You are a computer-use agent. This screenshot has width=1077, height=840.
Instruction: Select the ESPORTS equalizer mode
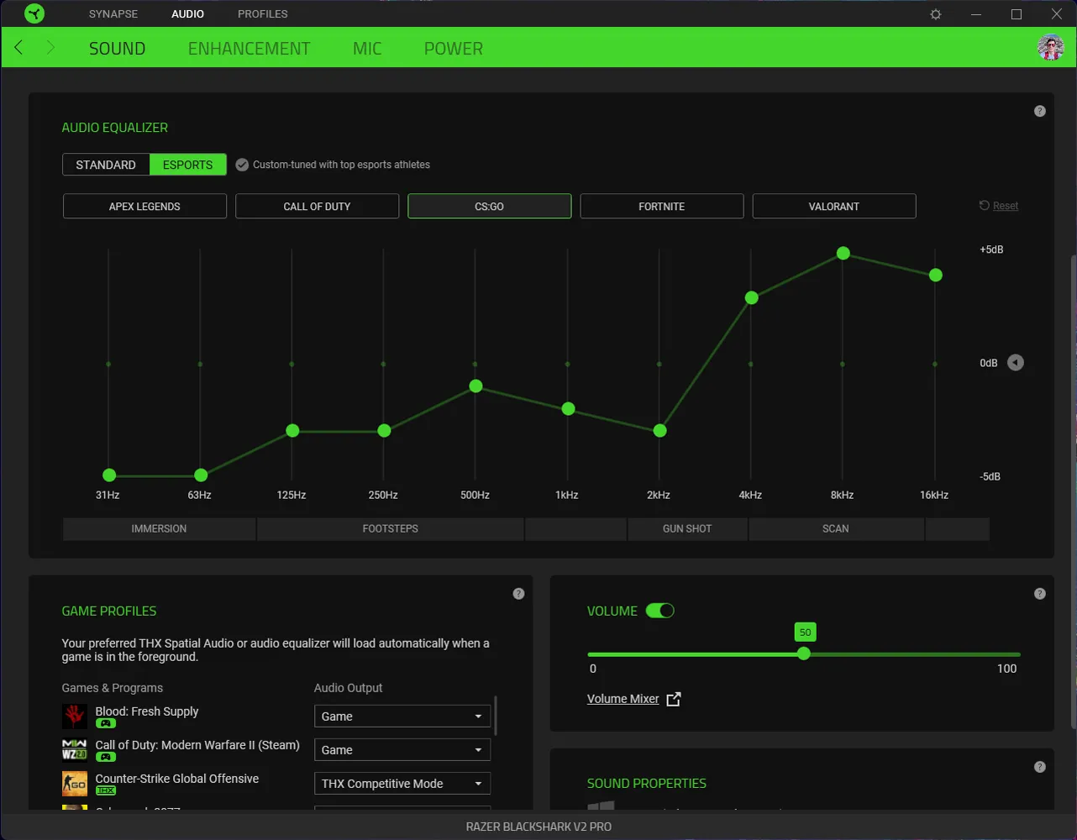[188, 165]
